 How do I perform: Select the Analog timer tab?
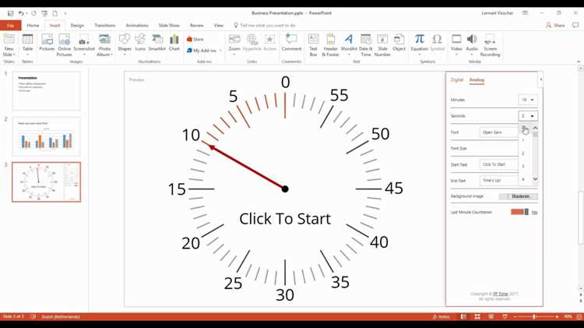click(x=477, y=79)
